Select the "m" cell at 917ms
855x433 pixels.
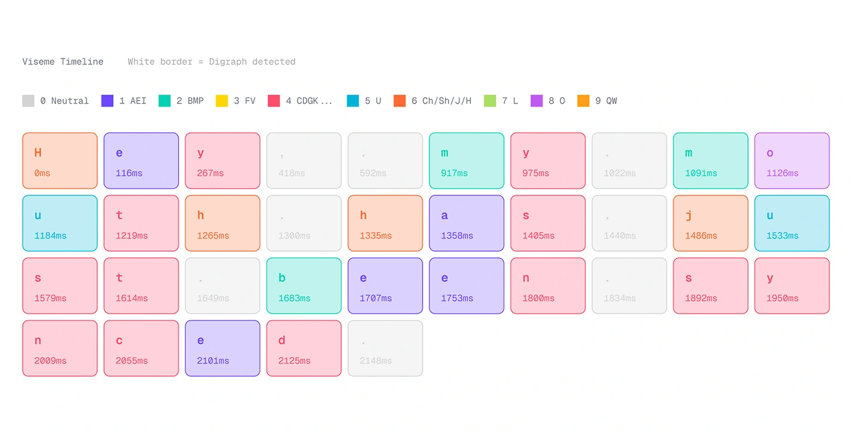[x=466, y=161]
